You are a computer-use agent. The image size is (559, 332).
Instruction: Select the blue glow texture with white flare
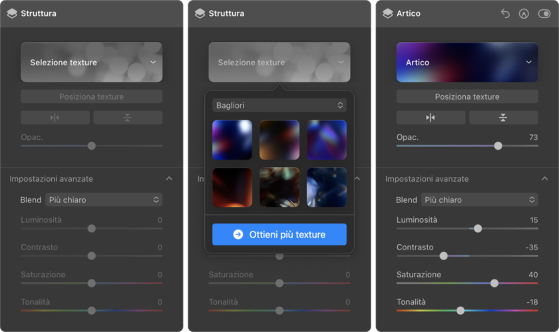[232, 140]
